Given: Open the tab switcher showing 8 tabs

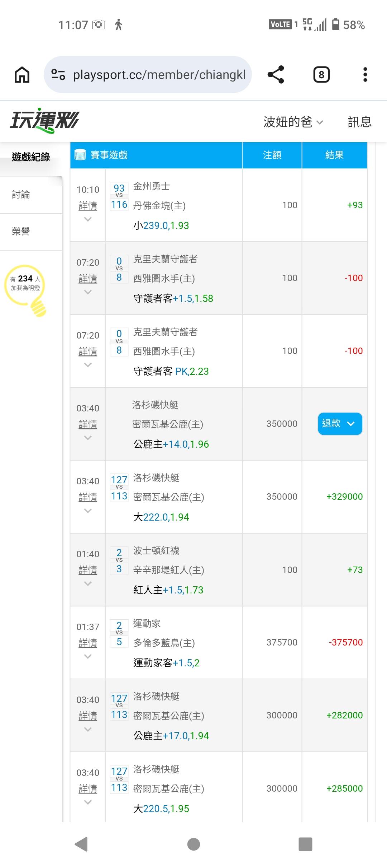Looking at the screenshot, I should [321, 75].
